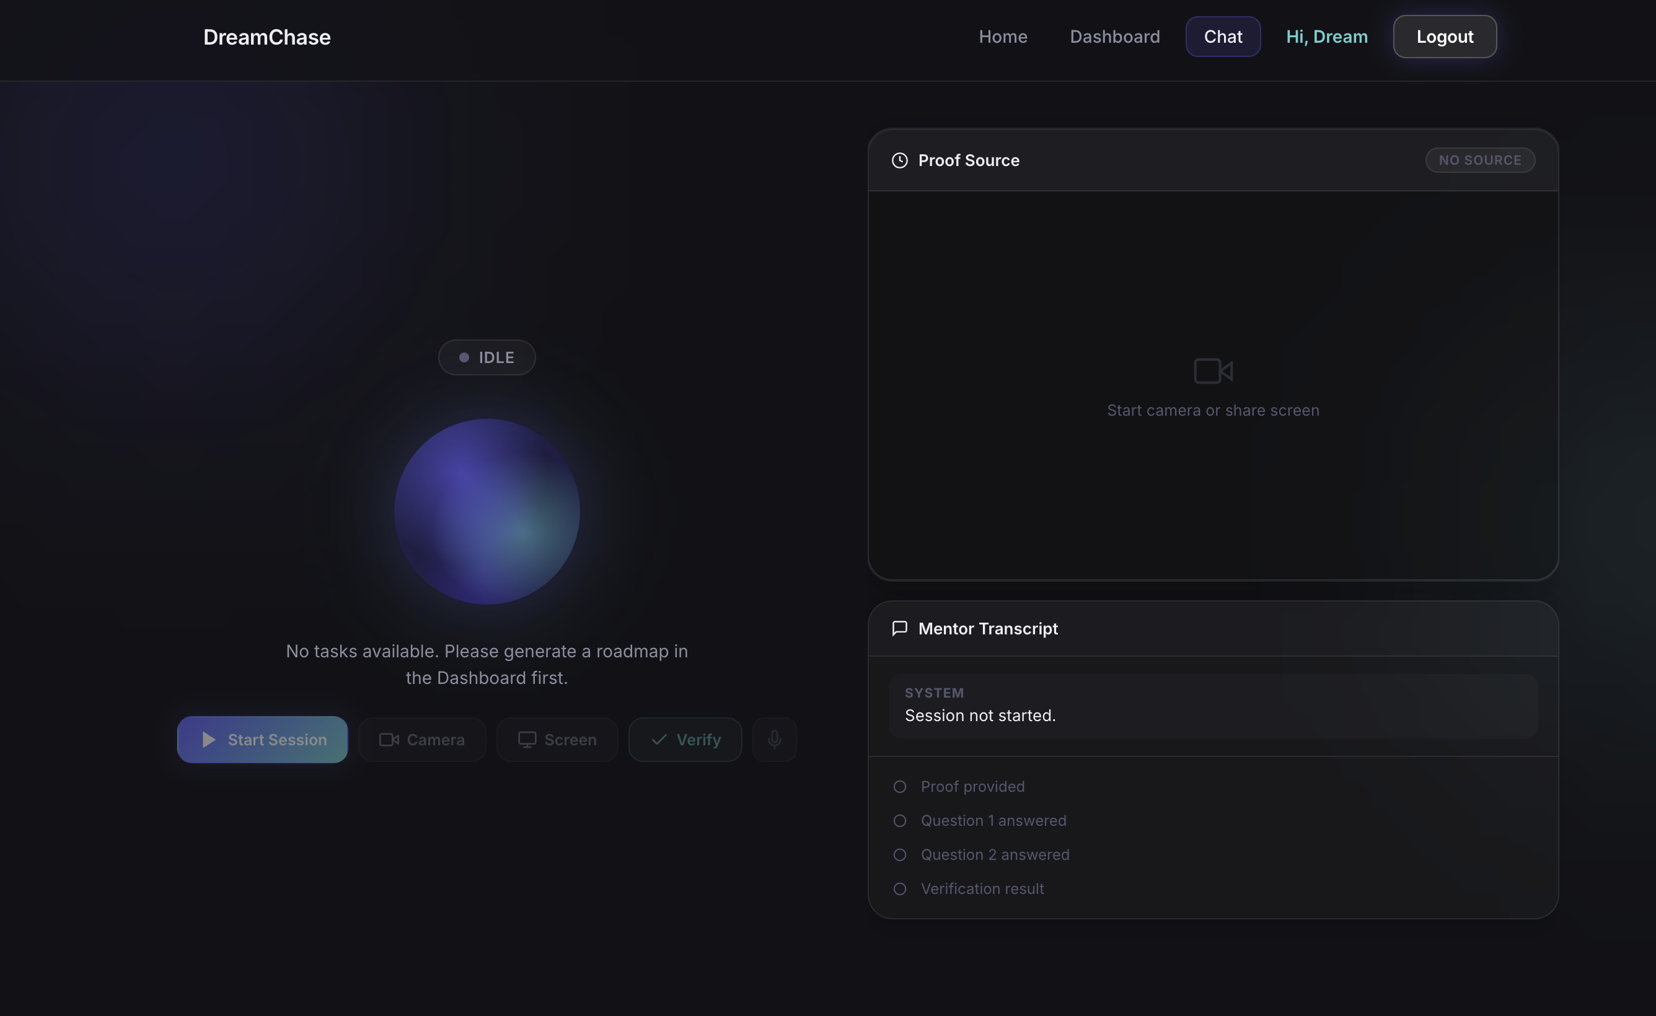
Task: Click the Verify checkmark button
Action: [685, 739]
